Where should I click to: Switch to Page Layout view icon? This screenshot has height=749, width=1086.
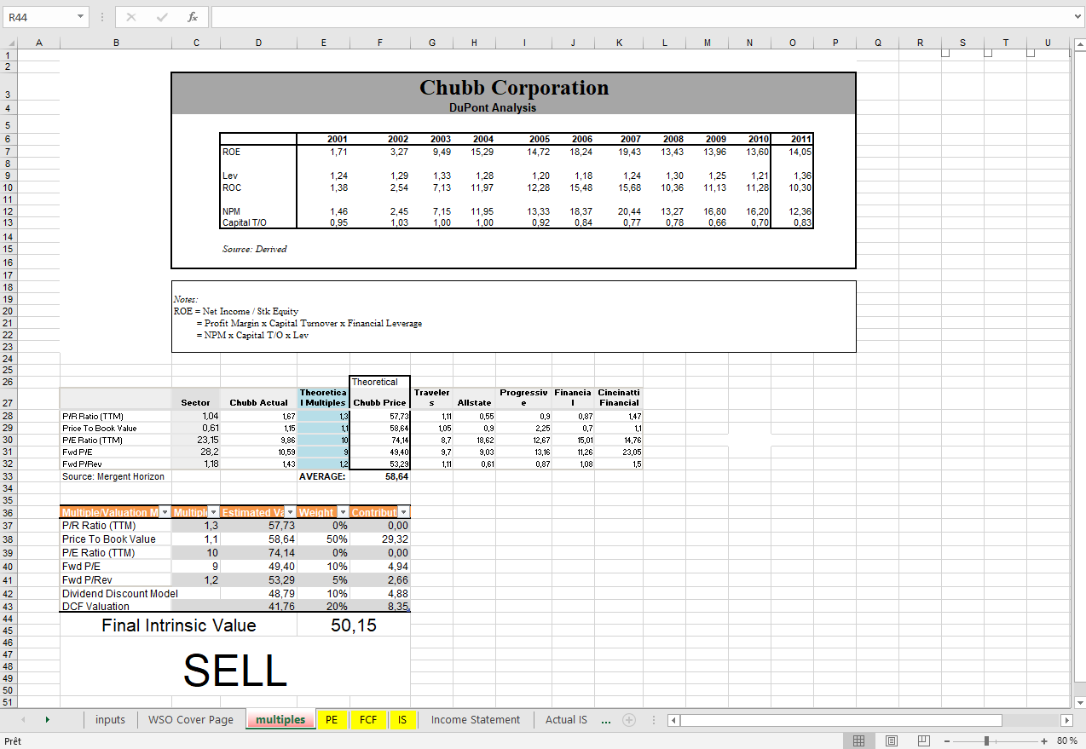tap(892, 741)
